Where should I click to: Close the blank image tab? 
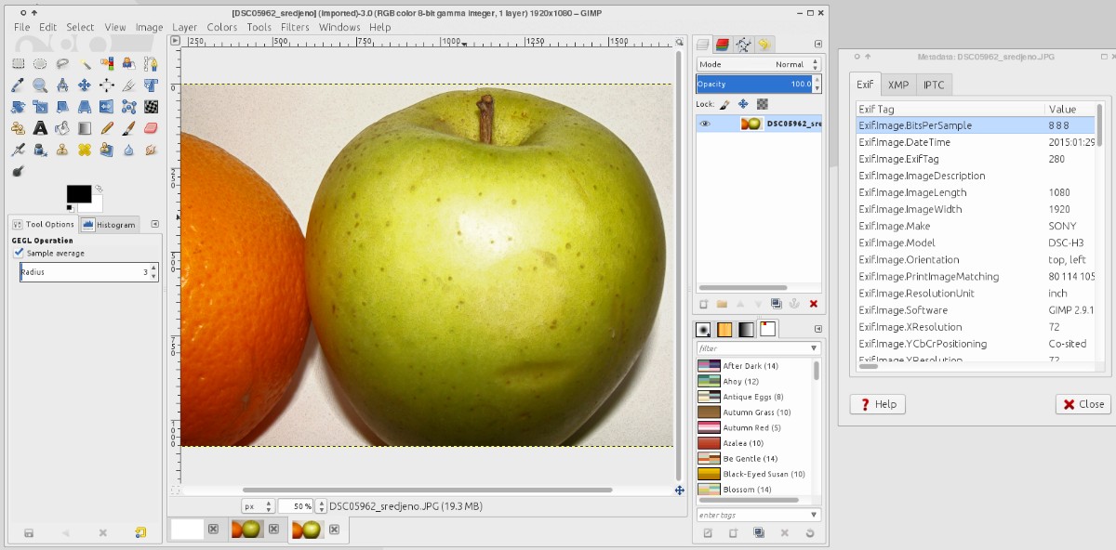[213, 529]
